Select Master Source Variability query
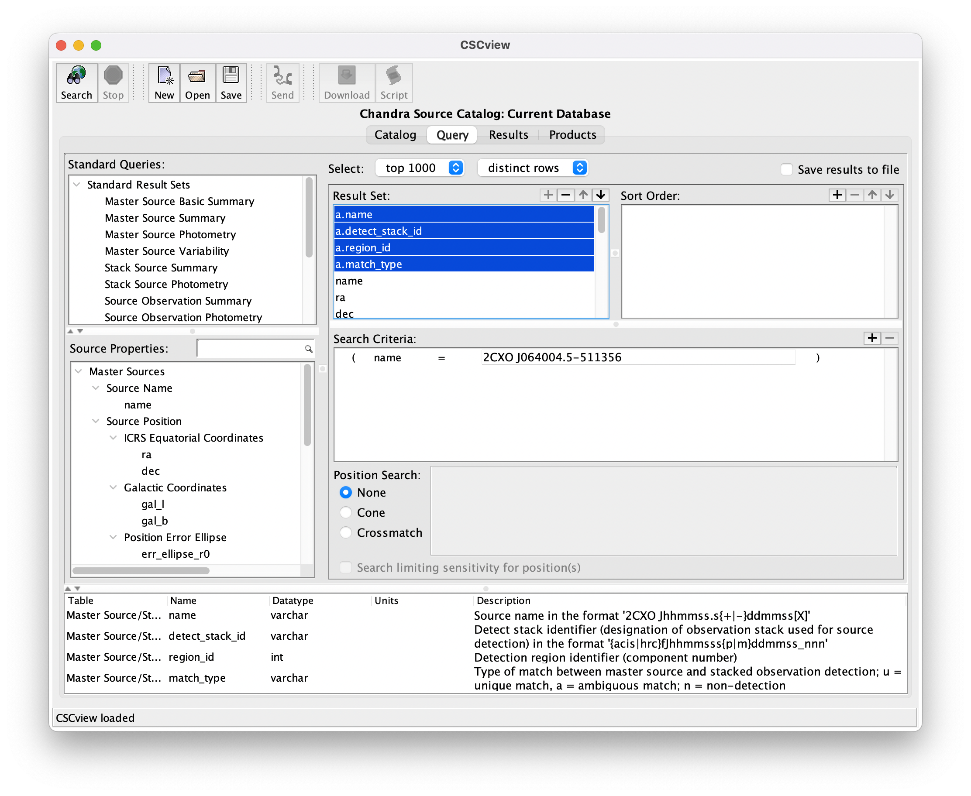Screen dimensions: 971x796 pos(166,251)
